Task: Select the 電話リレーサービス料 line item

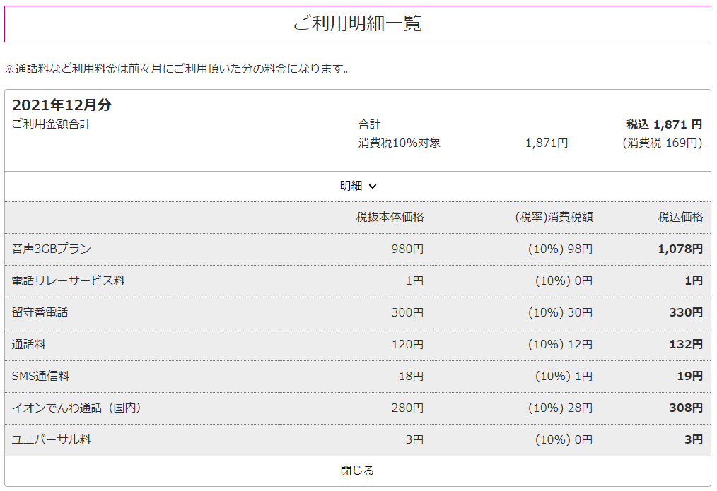Action: pyautogui.click(x=68, y=280)
